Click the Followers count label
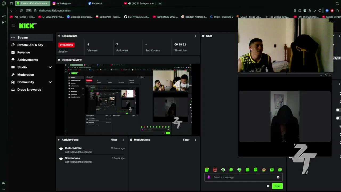This screenshot has width=341, height=192. [122, 50]
